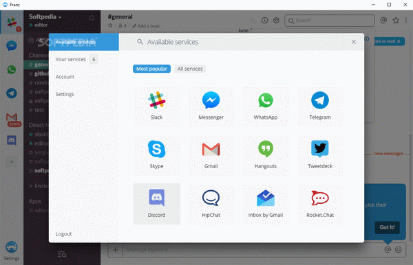Add the Tweetdeck service
This screenshot has width=413, height=265.
(x=320, y=155)
